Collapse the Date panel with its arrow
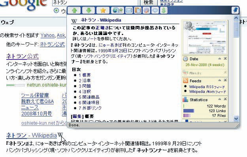 coord(219,59)
